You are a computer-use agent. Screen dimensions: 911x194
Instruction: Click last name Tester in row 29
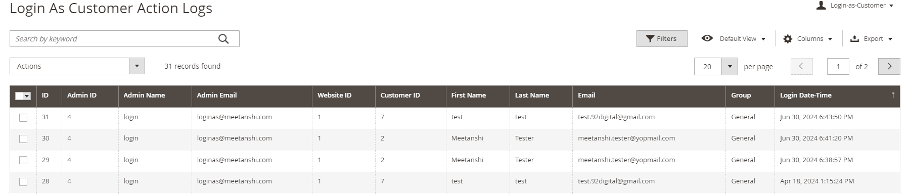(x=524, y=160)
